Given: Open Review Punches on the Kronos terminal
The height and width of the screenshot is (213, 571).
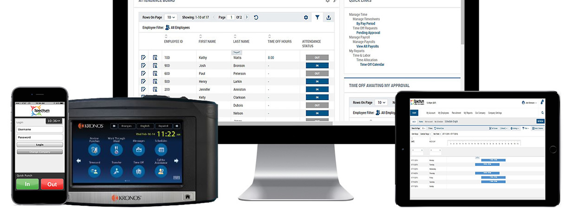Looking at the screenshot, I should (x=95, y=150).
